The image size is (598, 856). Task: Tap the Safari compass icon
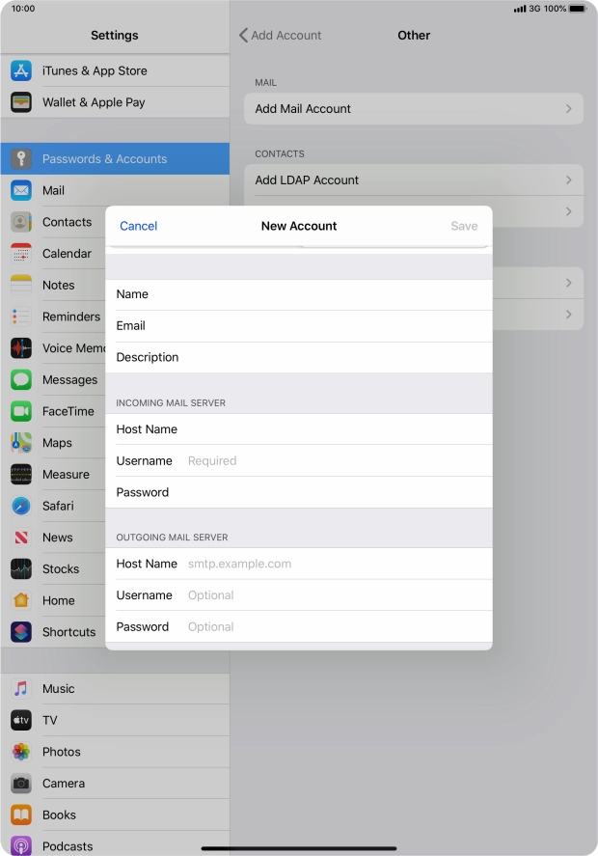tap(21, 506)
